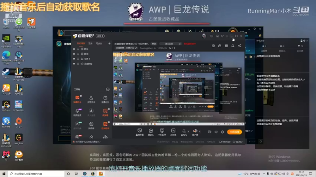Click the lock icon in the 弹幕助手 panel header
The height and width of the screenshot is (177, 316).
301,41
